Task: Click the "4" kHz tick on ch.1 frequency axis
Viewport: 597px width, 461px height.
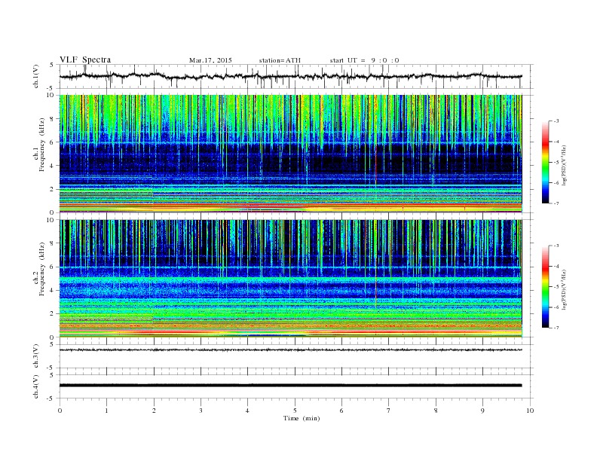Action: (x=52, y=166)
